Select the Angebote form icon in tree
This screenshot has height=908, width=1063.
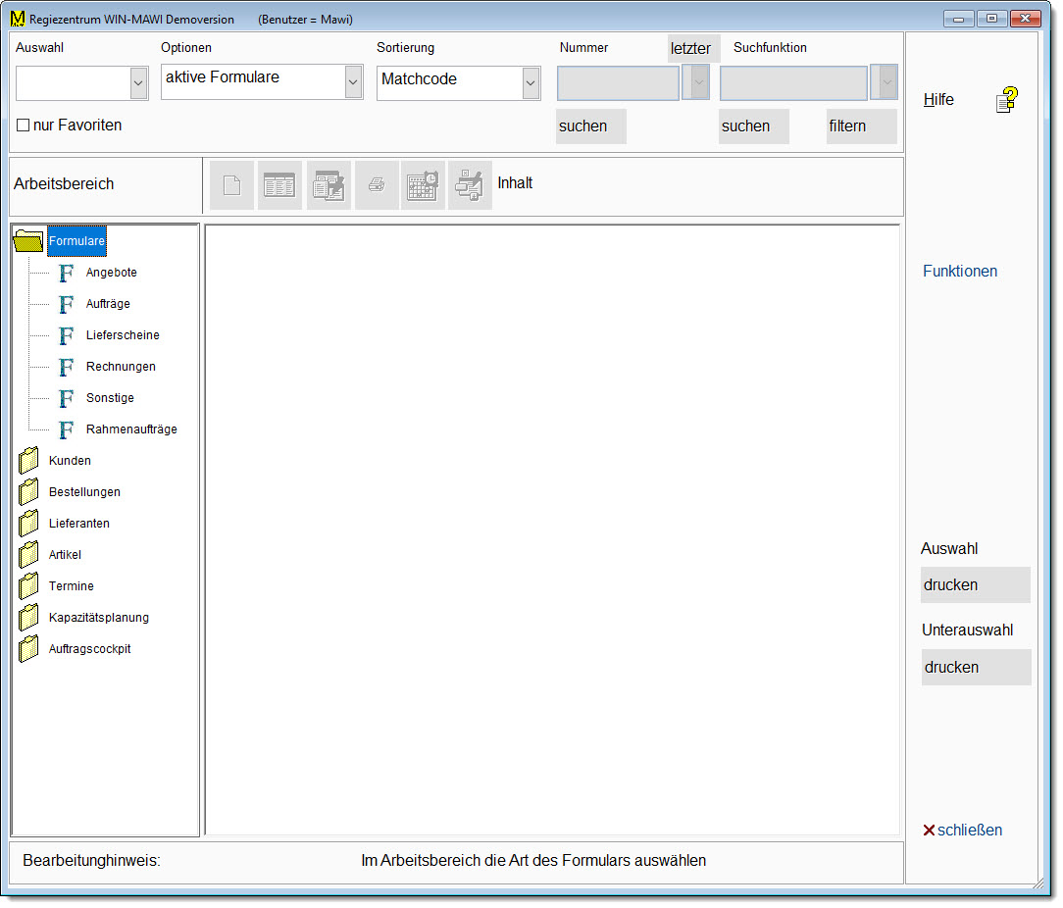point(67,273)
